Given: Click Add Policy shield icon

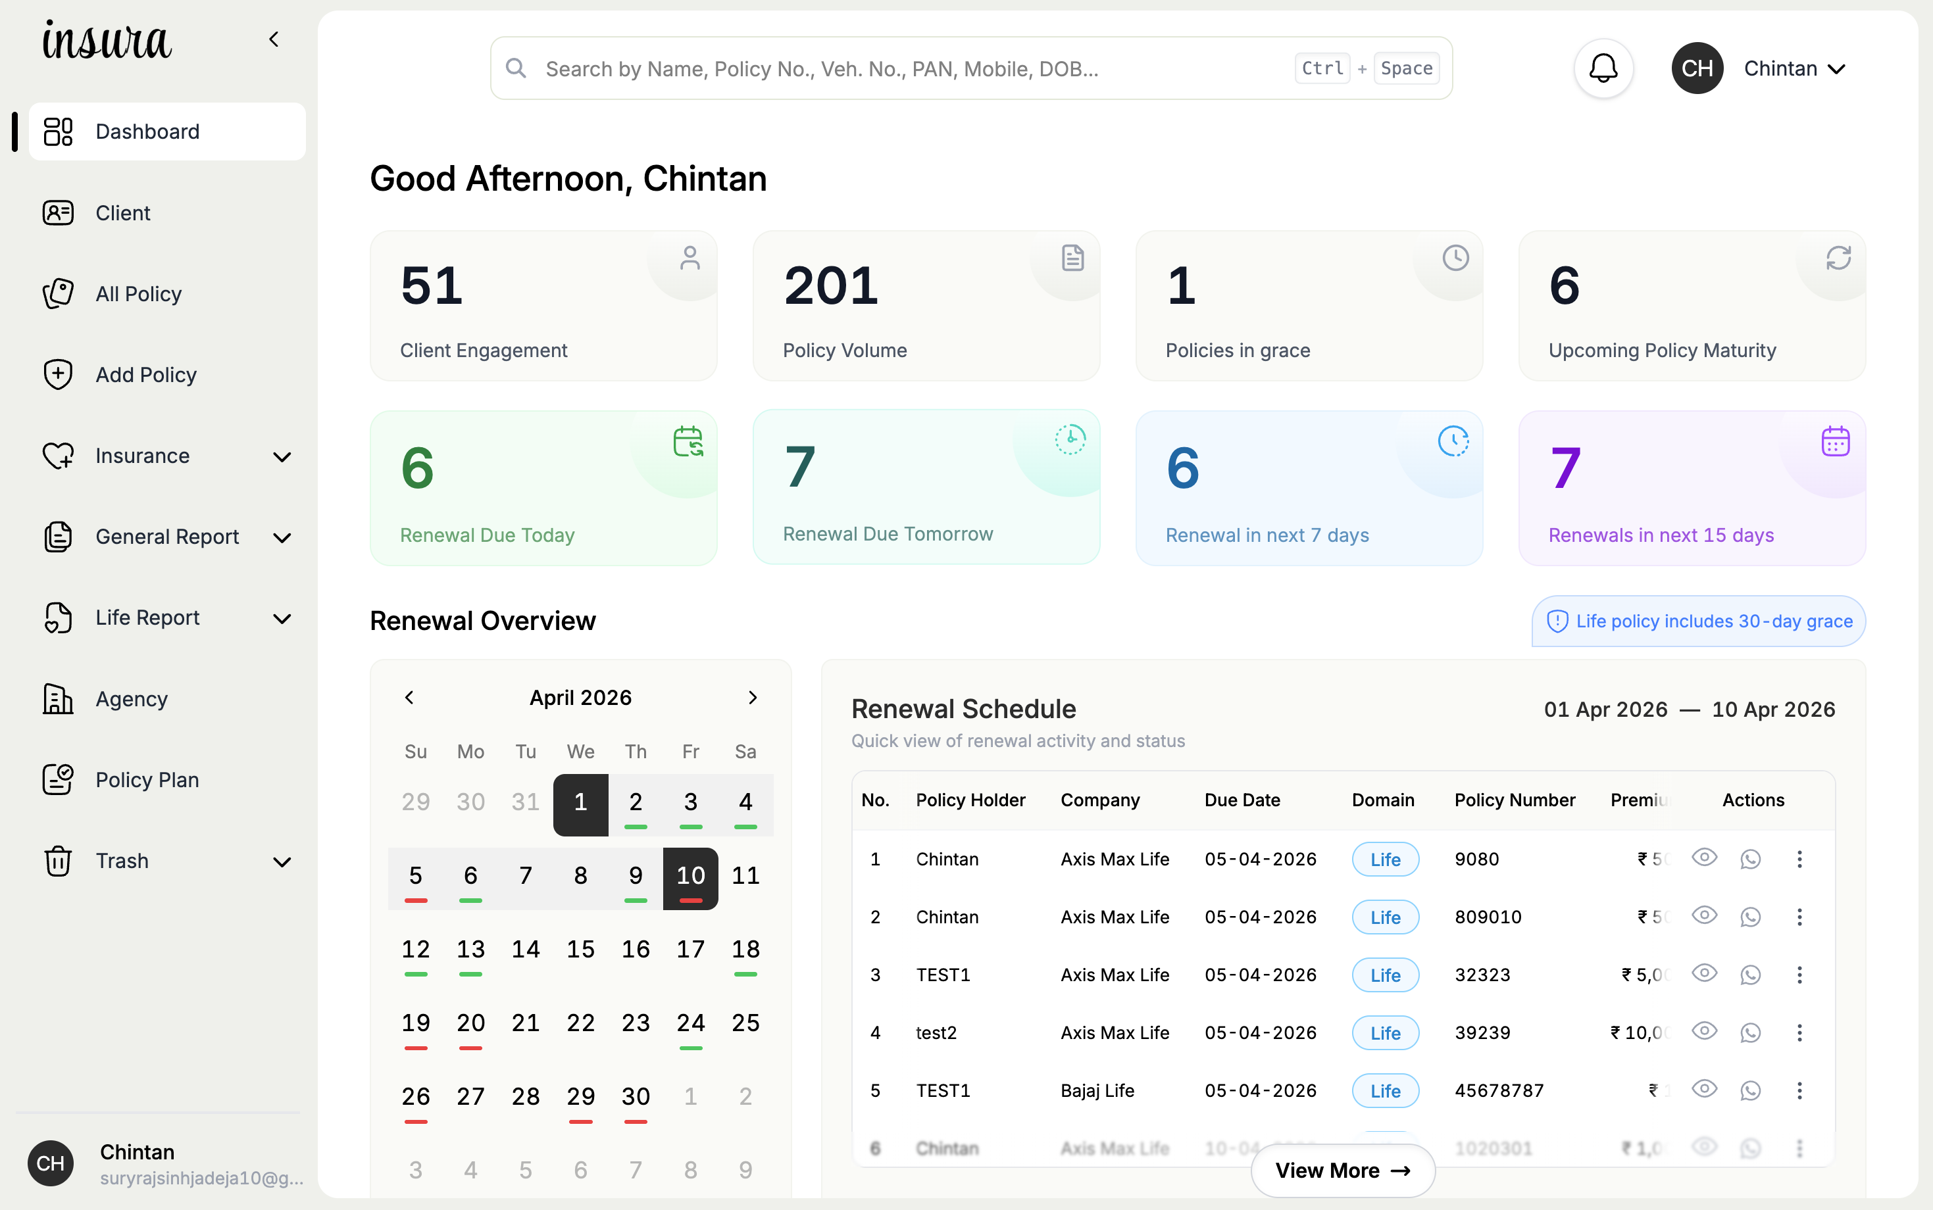Looking at the screenshot, I should tap(58, 375).
